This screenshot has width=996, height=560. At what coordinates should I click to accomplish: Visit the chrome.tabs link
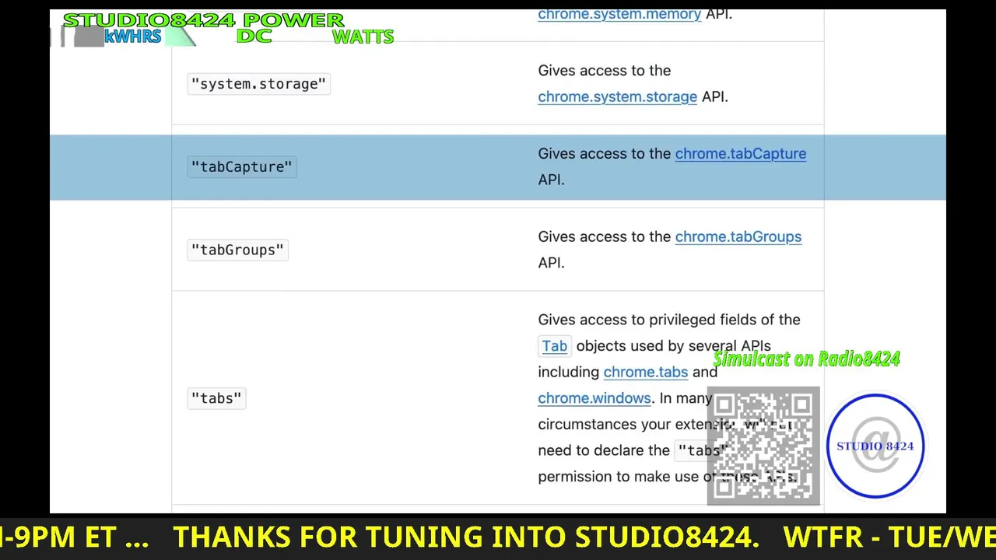646,372
